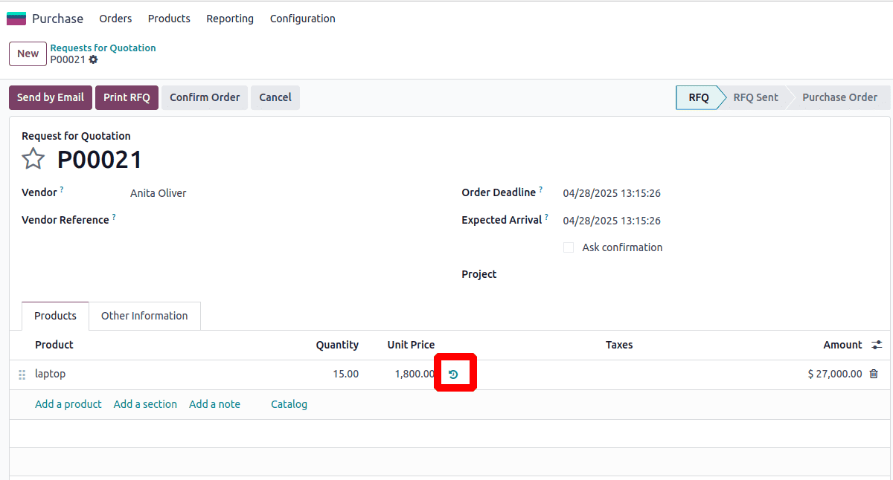
Task: Click Add a note link
Action: [x=214, y=404]
